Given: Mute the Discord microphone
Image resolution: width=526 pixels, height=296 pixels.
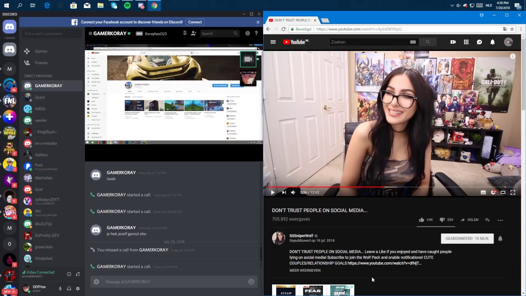Looking at the screenshot, I should [60, 289].
